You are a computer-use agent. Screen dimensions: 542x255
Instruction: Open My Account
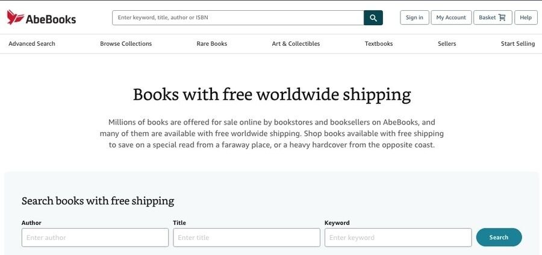[x=451, y=17]
